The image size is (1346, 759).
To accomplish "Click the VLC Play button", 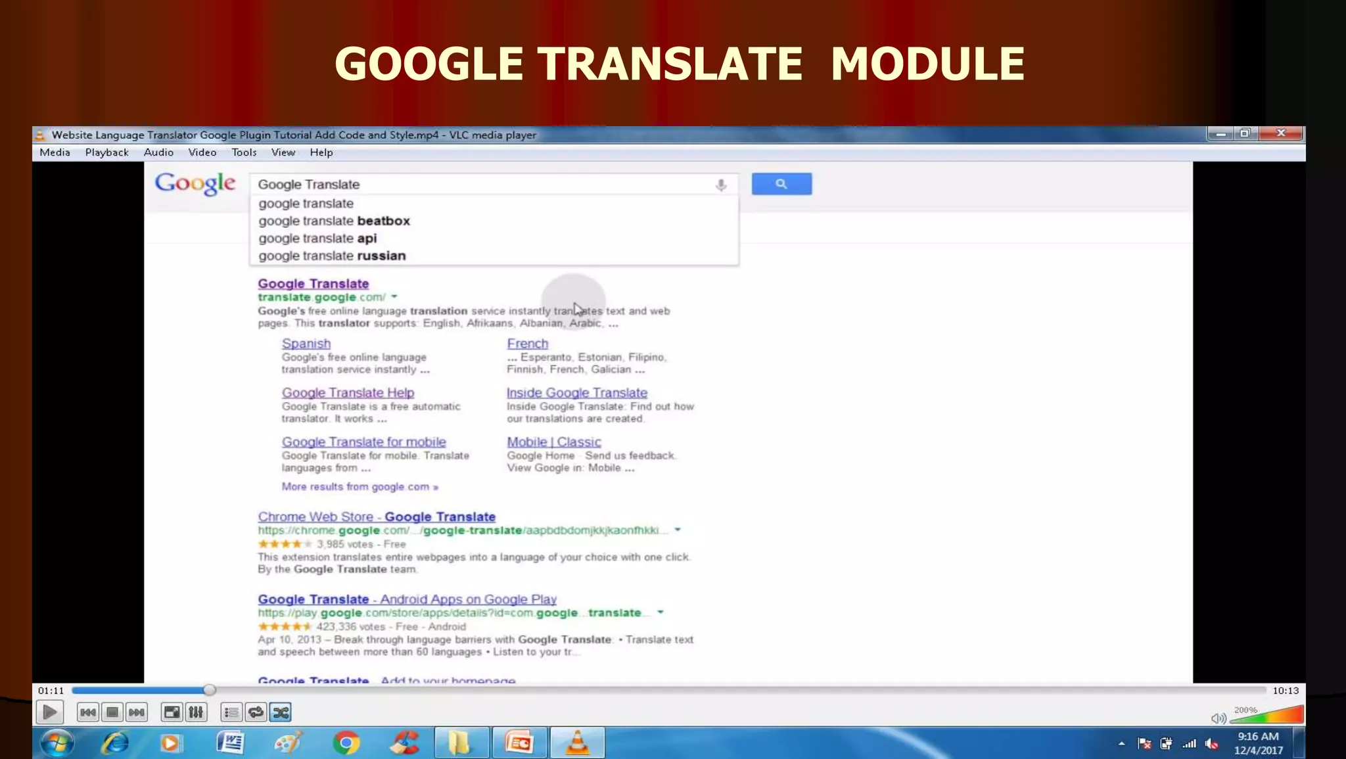I will [49, 712].
